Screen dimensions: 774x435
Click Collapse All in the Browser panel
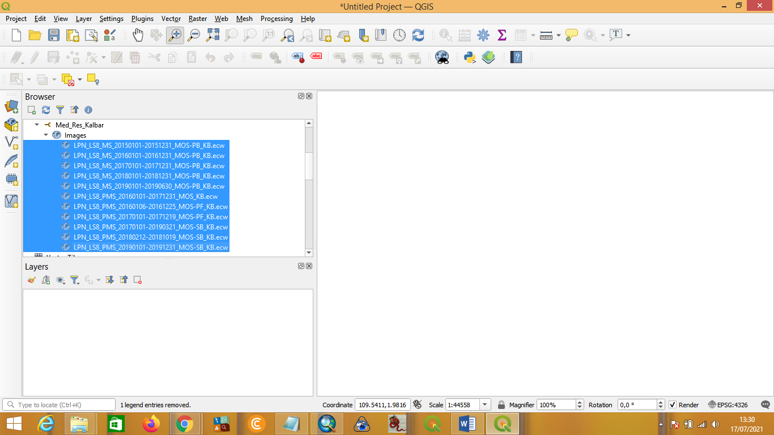point(74,110)
